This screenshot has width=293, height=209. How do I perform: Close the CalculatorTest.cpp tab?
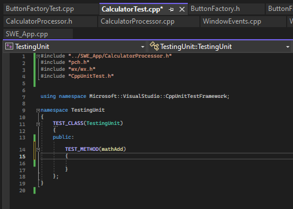pyautogui.click(x=182, y=9)
